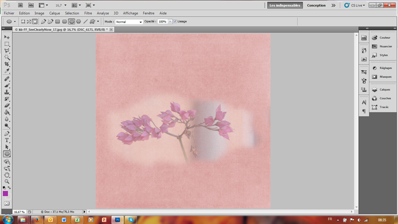
Task: Click the purple foreground color swatch
Action: [x=5, y=193]
